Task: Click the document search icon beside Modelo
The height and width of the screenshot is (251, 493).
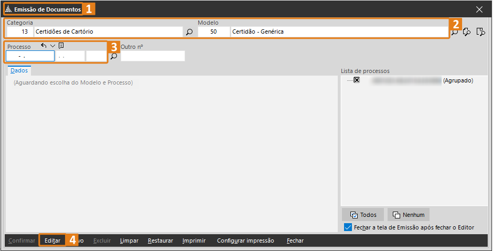Action: pyautogui.click(x=467, y=32)
